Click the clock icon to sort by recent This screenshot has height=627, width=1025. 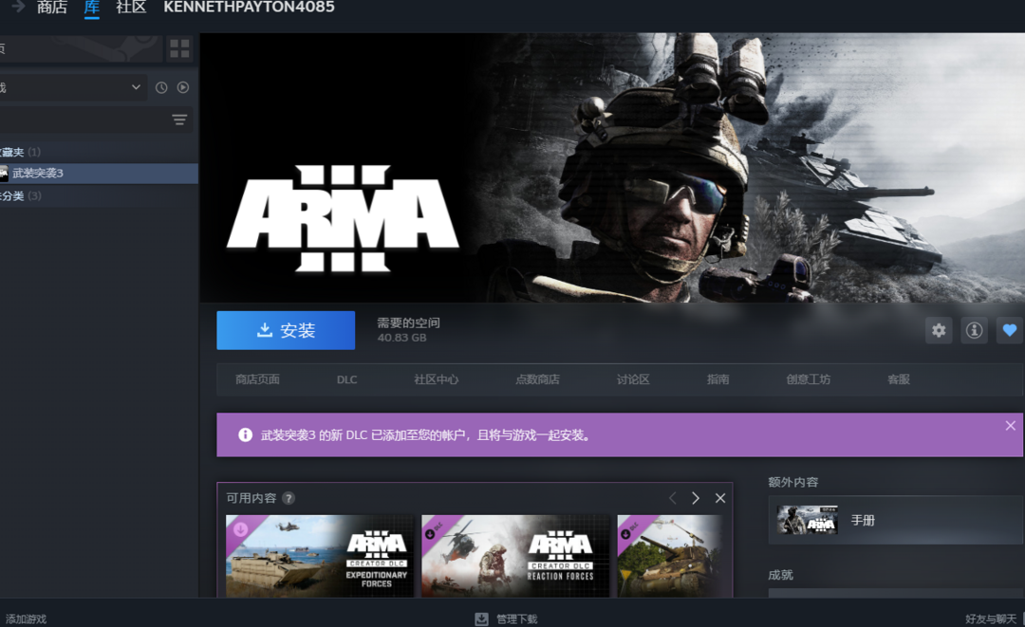[161, 87]
